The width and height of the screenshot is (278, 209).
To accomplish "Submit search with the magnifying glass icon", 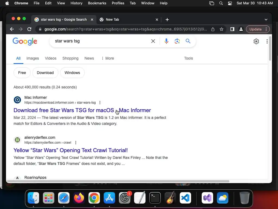I will 188,41.
